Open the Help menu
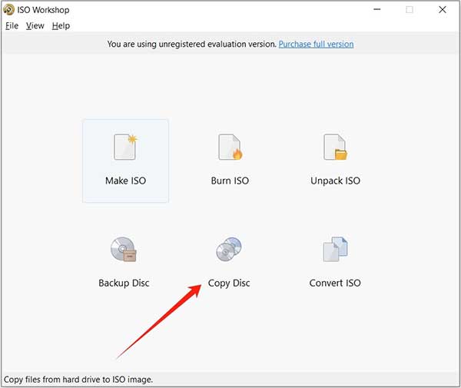Screen dimensions: 461x388 click(61, 26)
